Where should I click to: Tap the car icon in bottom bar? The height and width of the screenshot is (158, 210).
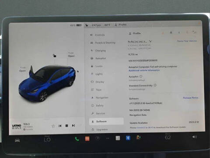(17, 140)
